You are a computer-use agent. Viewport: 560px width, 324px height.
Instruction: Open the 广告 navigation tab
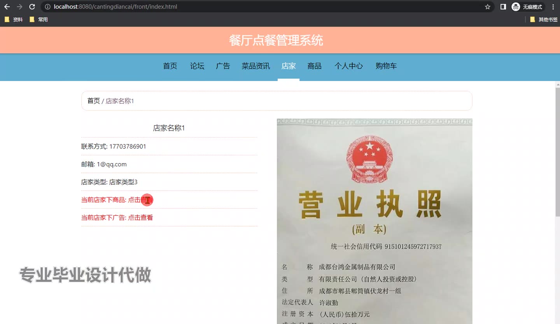[223, 66]
